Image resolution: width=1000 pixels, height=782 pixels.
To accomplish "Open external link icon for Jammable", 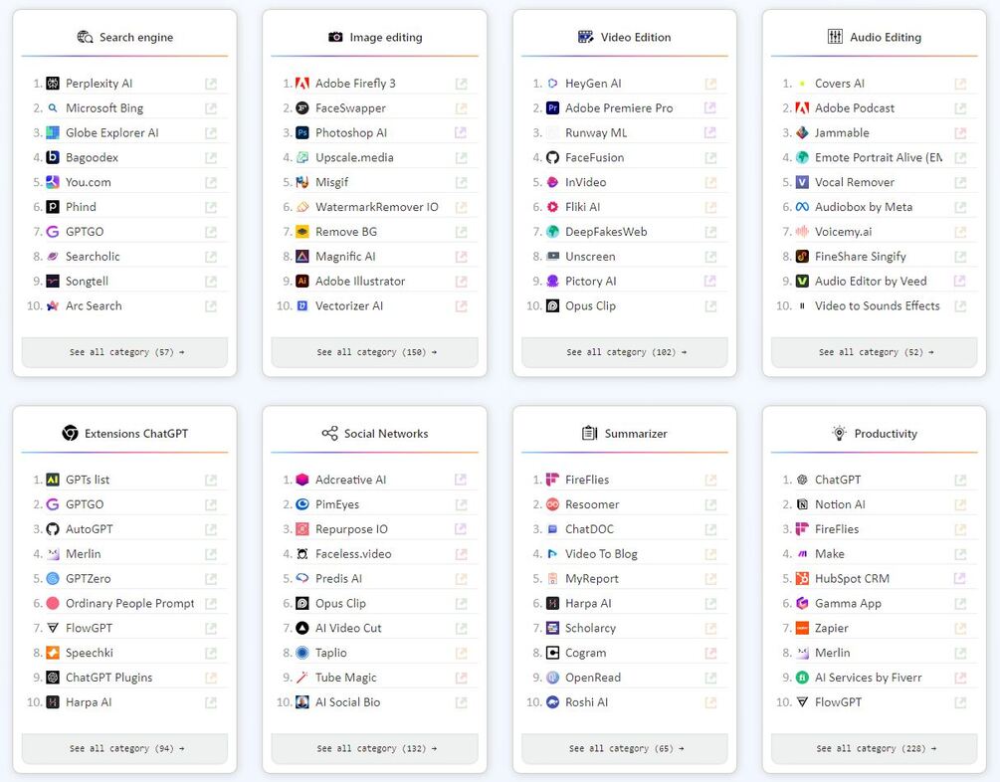I will point(960,133).
